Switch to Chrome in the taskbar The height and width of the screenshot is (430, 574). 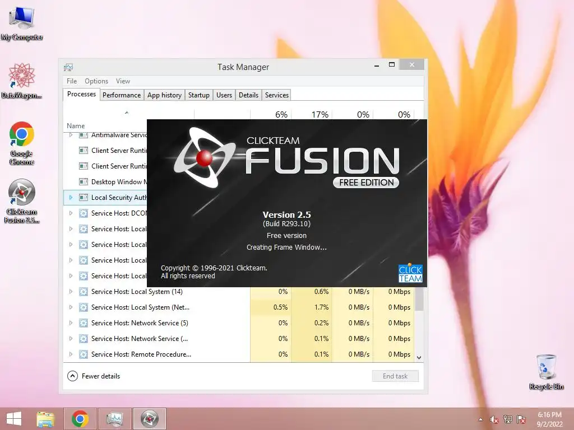[x=80, y=419]
